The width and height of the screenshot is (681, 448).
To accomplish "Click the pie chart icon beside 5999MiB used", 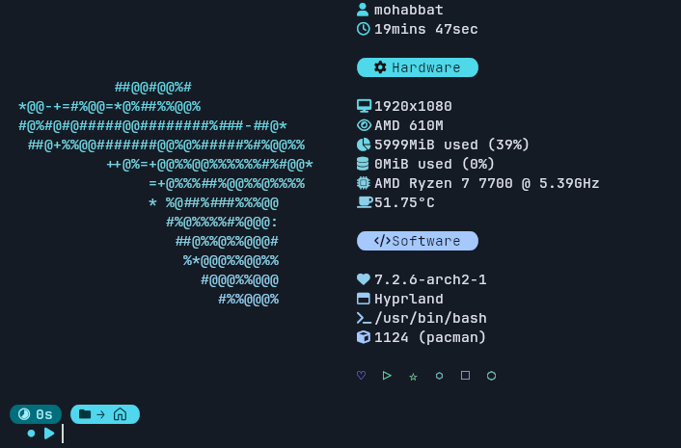I will coord(364,145).
